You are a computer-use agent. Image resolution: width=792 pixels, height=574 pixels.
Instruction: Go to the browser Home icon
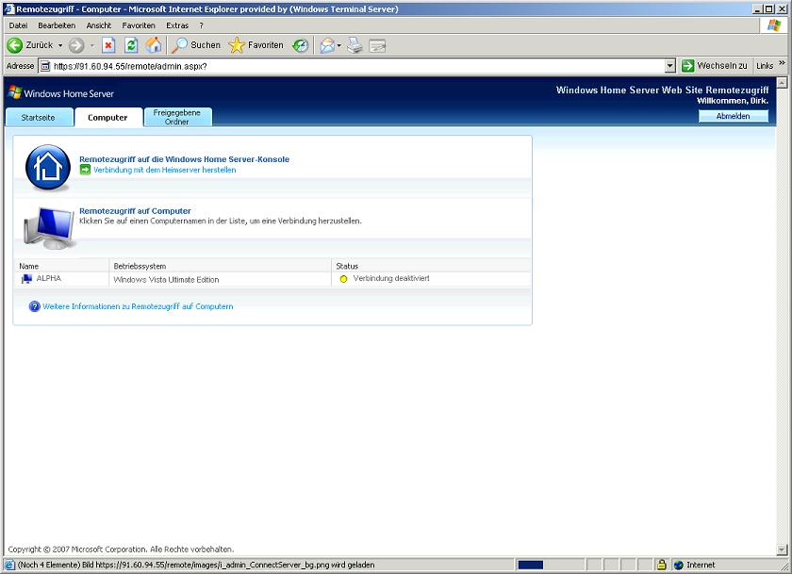(154, 45)
